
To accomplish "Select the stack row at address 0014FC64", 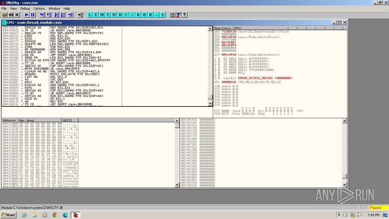I will (x=261, y=120).
